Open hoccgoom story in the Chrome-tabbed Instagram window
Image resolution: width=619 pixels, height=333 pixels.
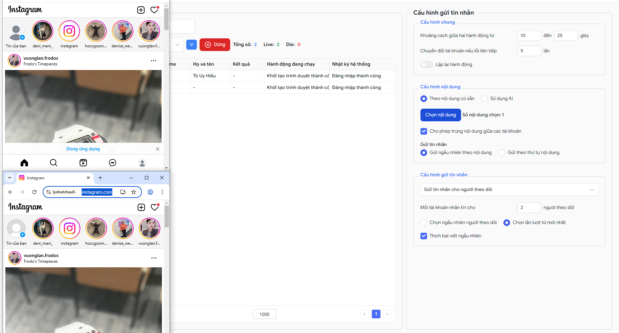(x=96, y=229)
